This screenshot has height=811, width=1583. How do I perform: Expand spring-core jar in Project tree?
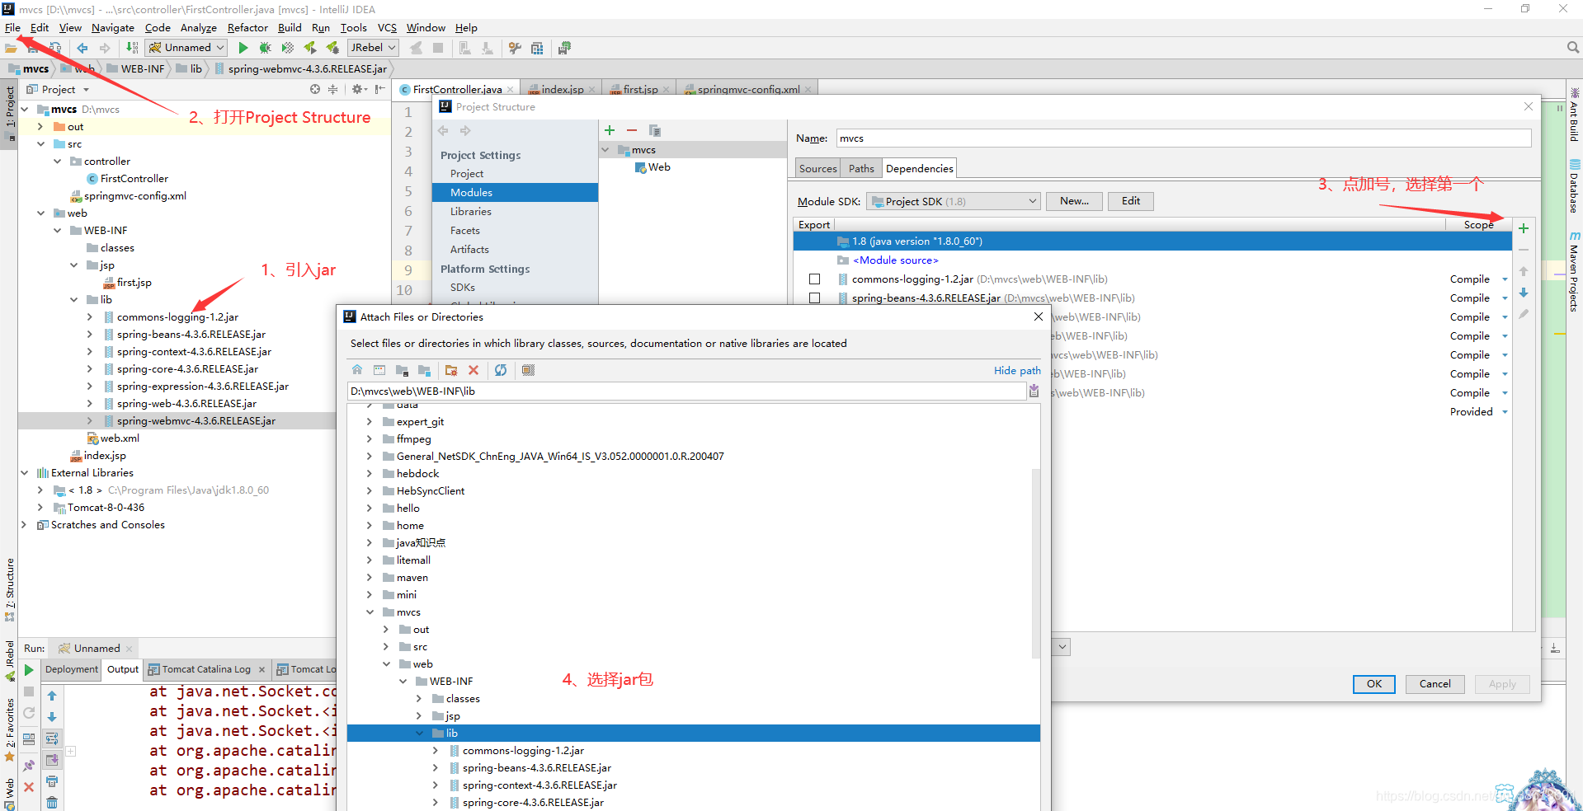[x=90, y=369]
